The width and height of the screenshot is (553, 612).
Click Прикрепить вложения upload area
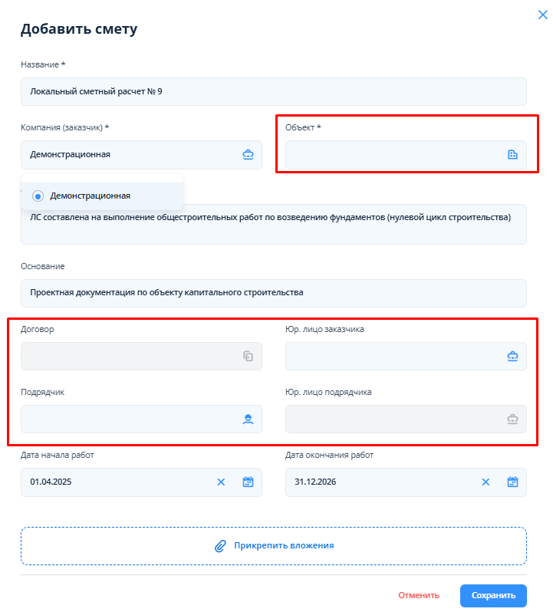click(x=274, y=546)
